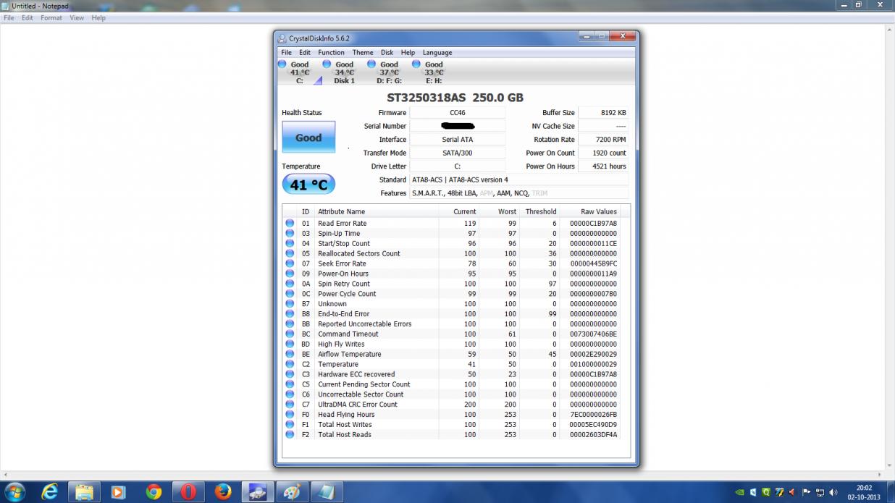Click Notepad's vertical scrollbar down arrow
The height and width of the screenshot is (503, 895).
(x=890, y=465)
